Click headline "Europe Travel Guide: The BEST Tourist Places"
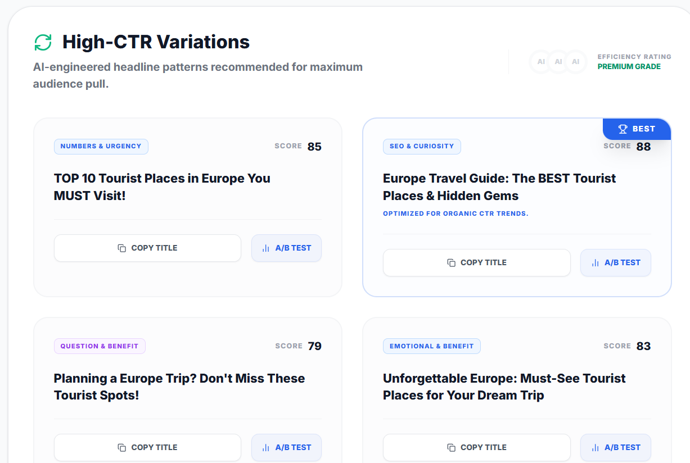 (x=499, y=187)
